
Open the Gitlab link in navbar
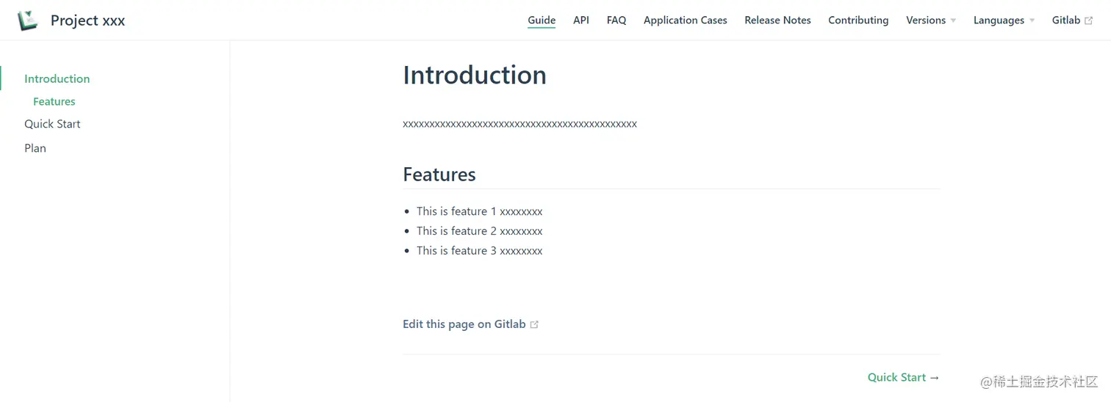(x=1066, y=21)
